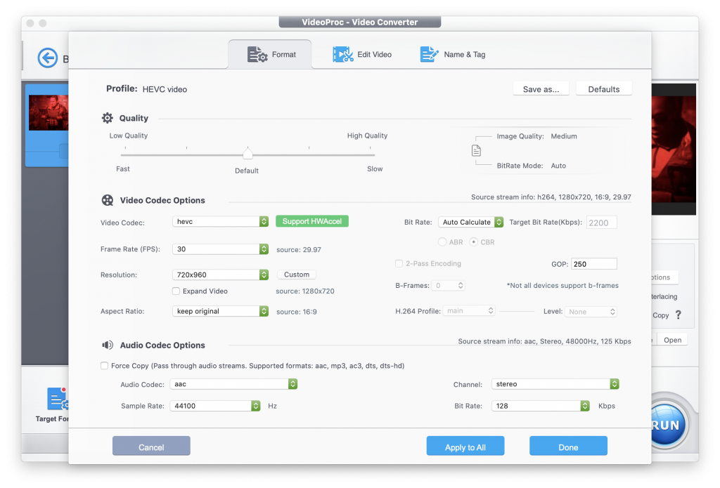Click the blue back arrow icon
This screenshot has width=720, height=488.
click(48, 58)
